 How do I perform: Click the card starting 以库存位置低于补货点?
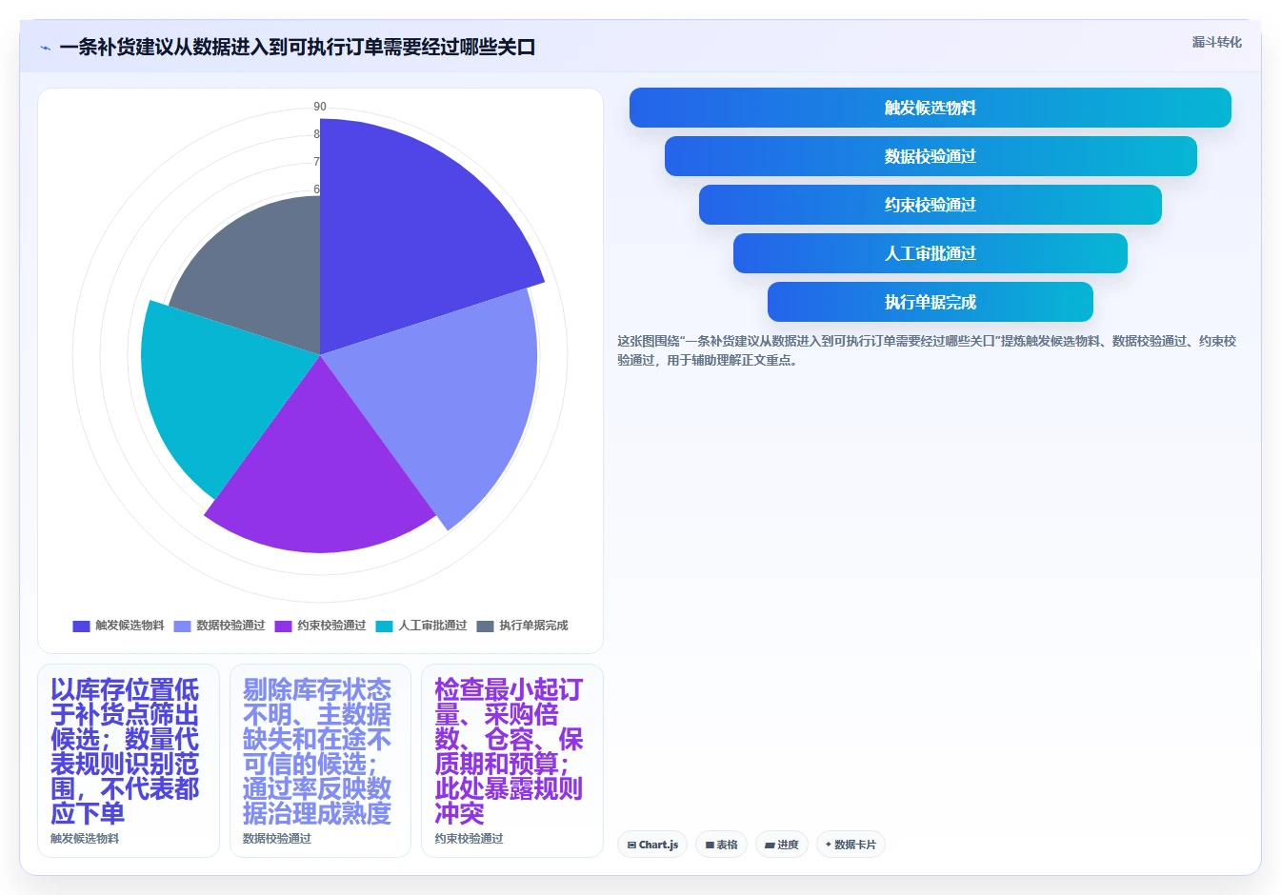pos(129,761)
